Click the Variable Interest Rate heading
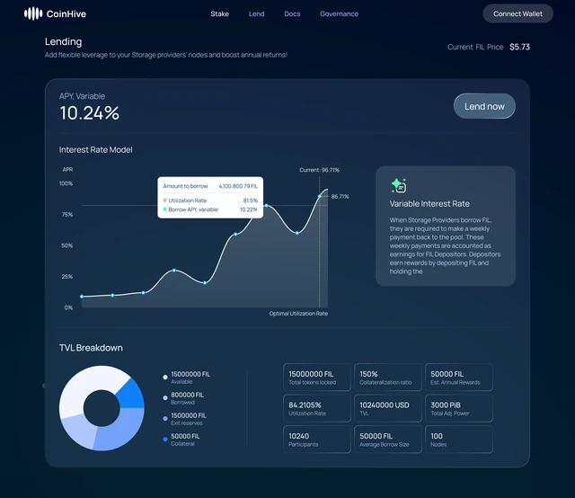The width and height of the screenshot is (575, 498). (x=429, y=204)
